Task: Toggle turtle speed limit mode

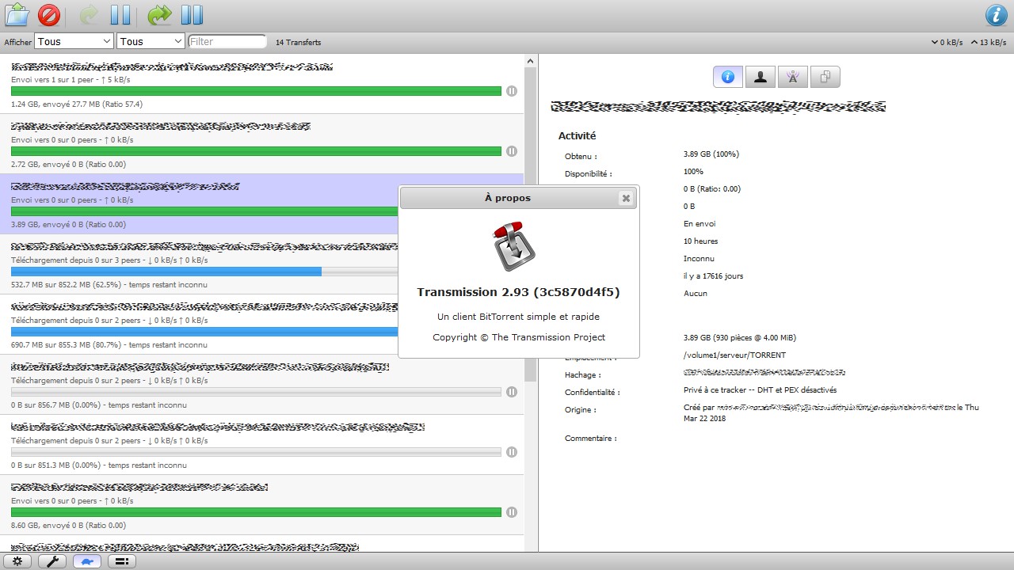Action: click(x=87, y=561)
